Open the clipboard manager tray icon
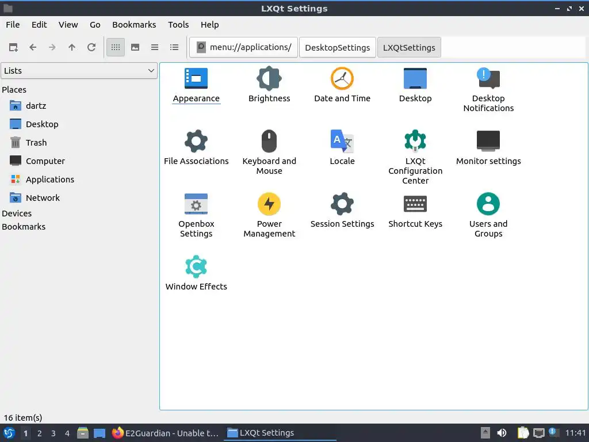Viewport: 589px width, 442px height. click(523, 433)
